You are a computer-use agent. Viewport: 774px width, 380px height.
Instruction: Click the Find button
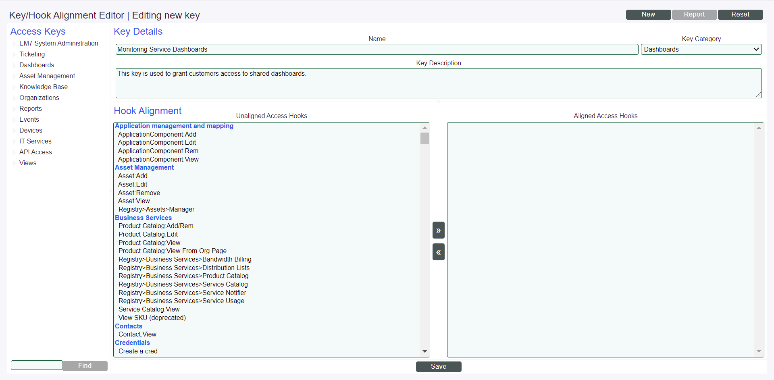(x=85, y=365)
